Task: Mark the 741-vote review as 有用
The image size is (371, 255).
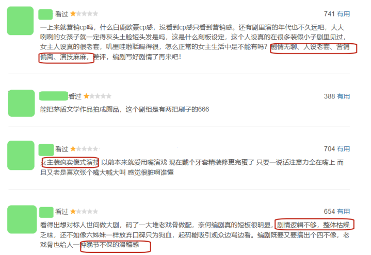Action: [343, 14]
